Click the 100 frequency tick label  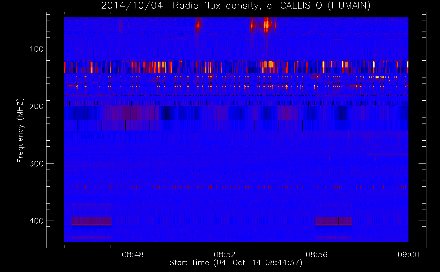pyautogui.click(x=37, y=49)
